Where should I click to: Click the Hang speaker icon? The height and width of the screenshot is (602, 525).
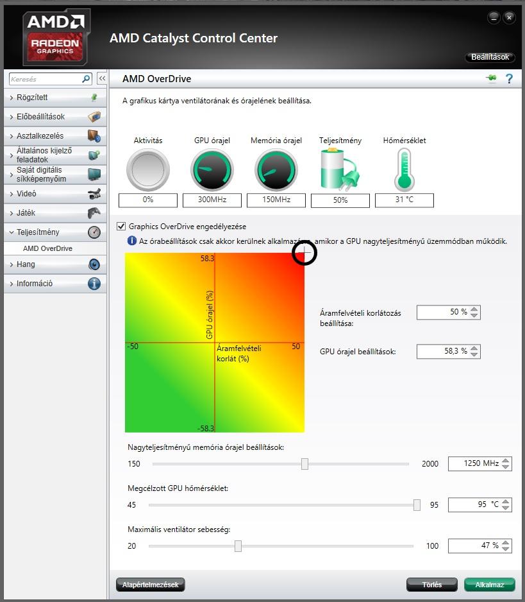point(94,264)
